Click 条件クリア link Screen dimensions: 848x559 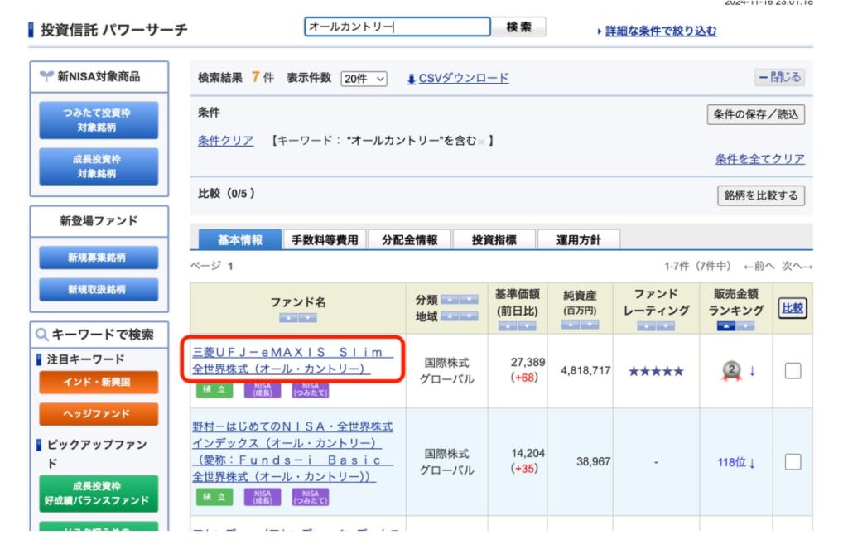[x=225, y=141]
